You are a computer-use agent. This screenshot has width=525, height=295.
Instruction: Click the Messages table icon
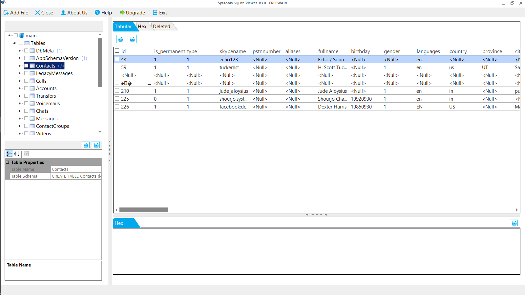pos(32,118)
